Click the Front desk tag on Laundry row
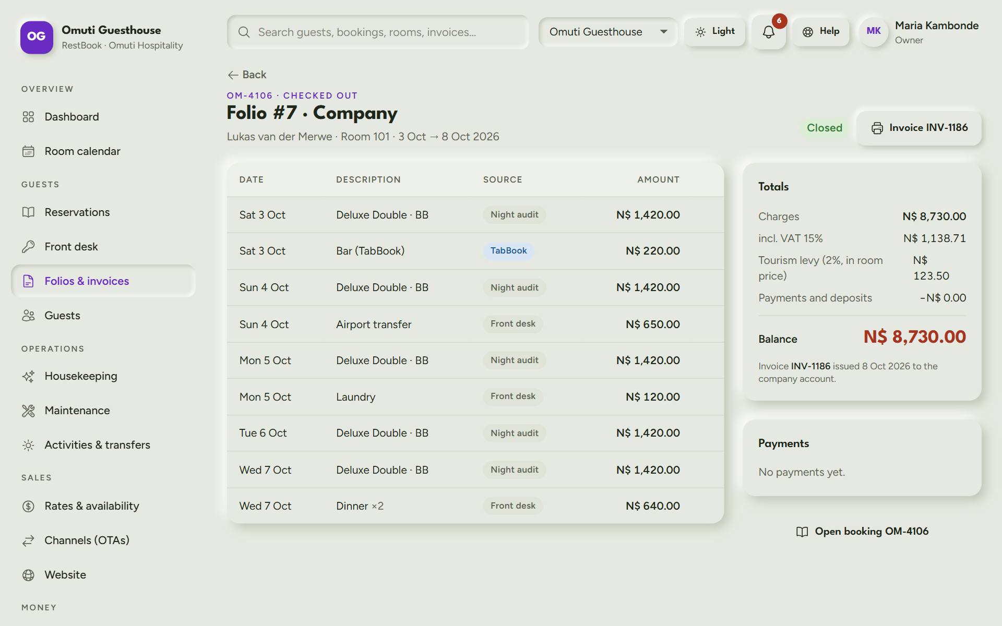Screen dimensions: 1002x626 coord(512,396)
